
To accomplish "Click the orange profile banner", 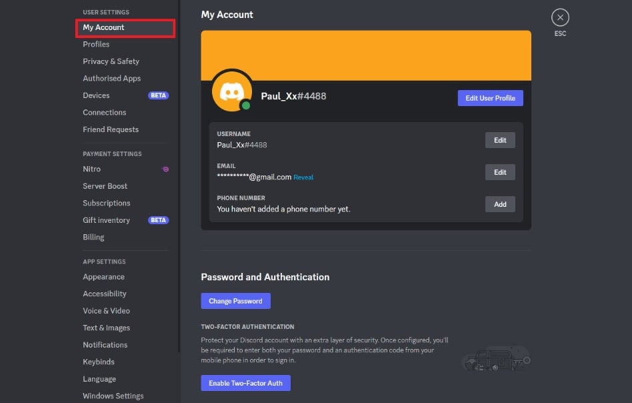I will click(x=365, y=55).
